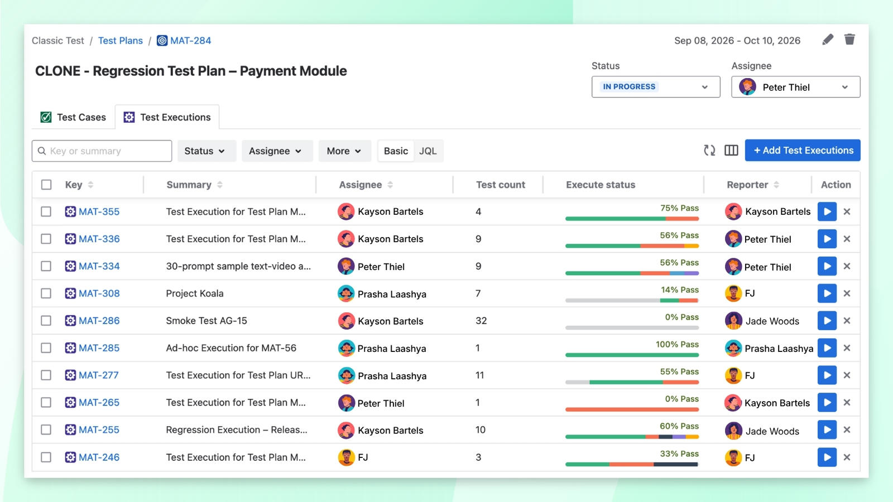Image resolution: width=893 pixels, height=502 pixels.
Task: Select the MAT-286 row checkbox
Action: [x=46, y=321]
